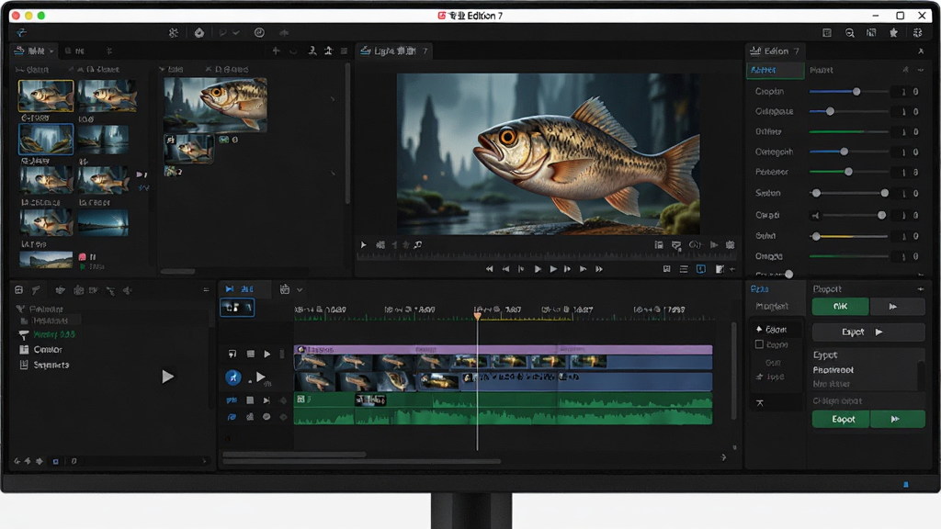The width and height of the screenshot is (941, 529).
Task: Open the chevron dropdown beside the timeline tool icon
Action: coord(300,290)
